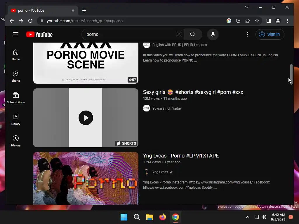Click the address bar URL

pyautogui.click(x=84, y=21)
